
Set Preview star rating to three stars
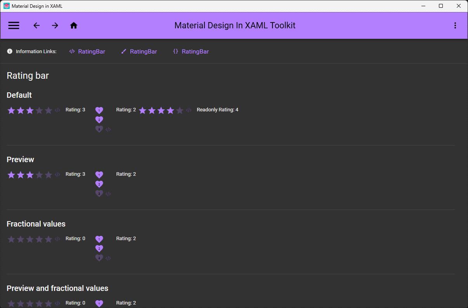30,175
